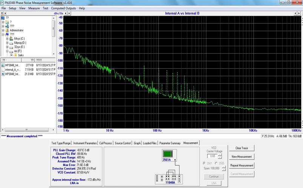Click the 11848A interface box icon
This screenshot has height=188, width=303.
pos(169,179)
